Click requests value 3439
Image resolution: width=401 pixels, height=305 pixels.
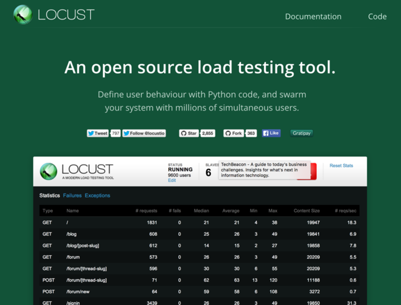point(152,303)
